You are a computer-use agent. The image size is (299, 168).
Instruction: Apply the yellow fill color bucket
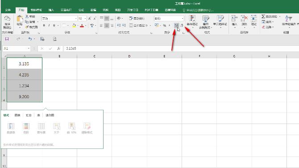pos(74,25)
